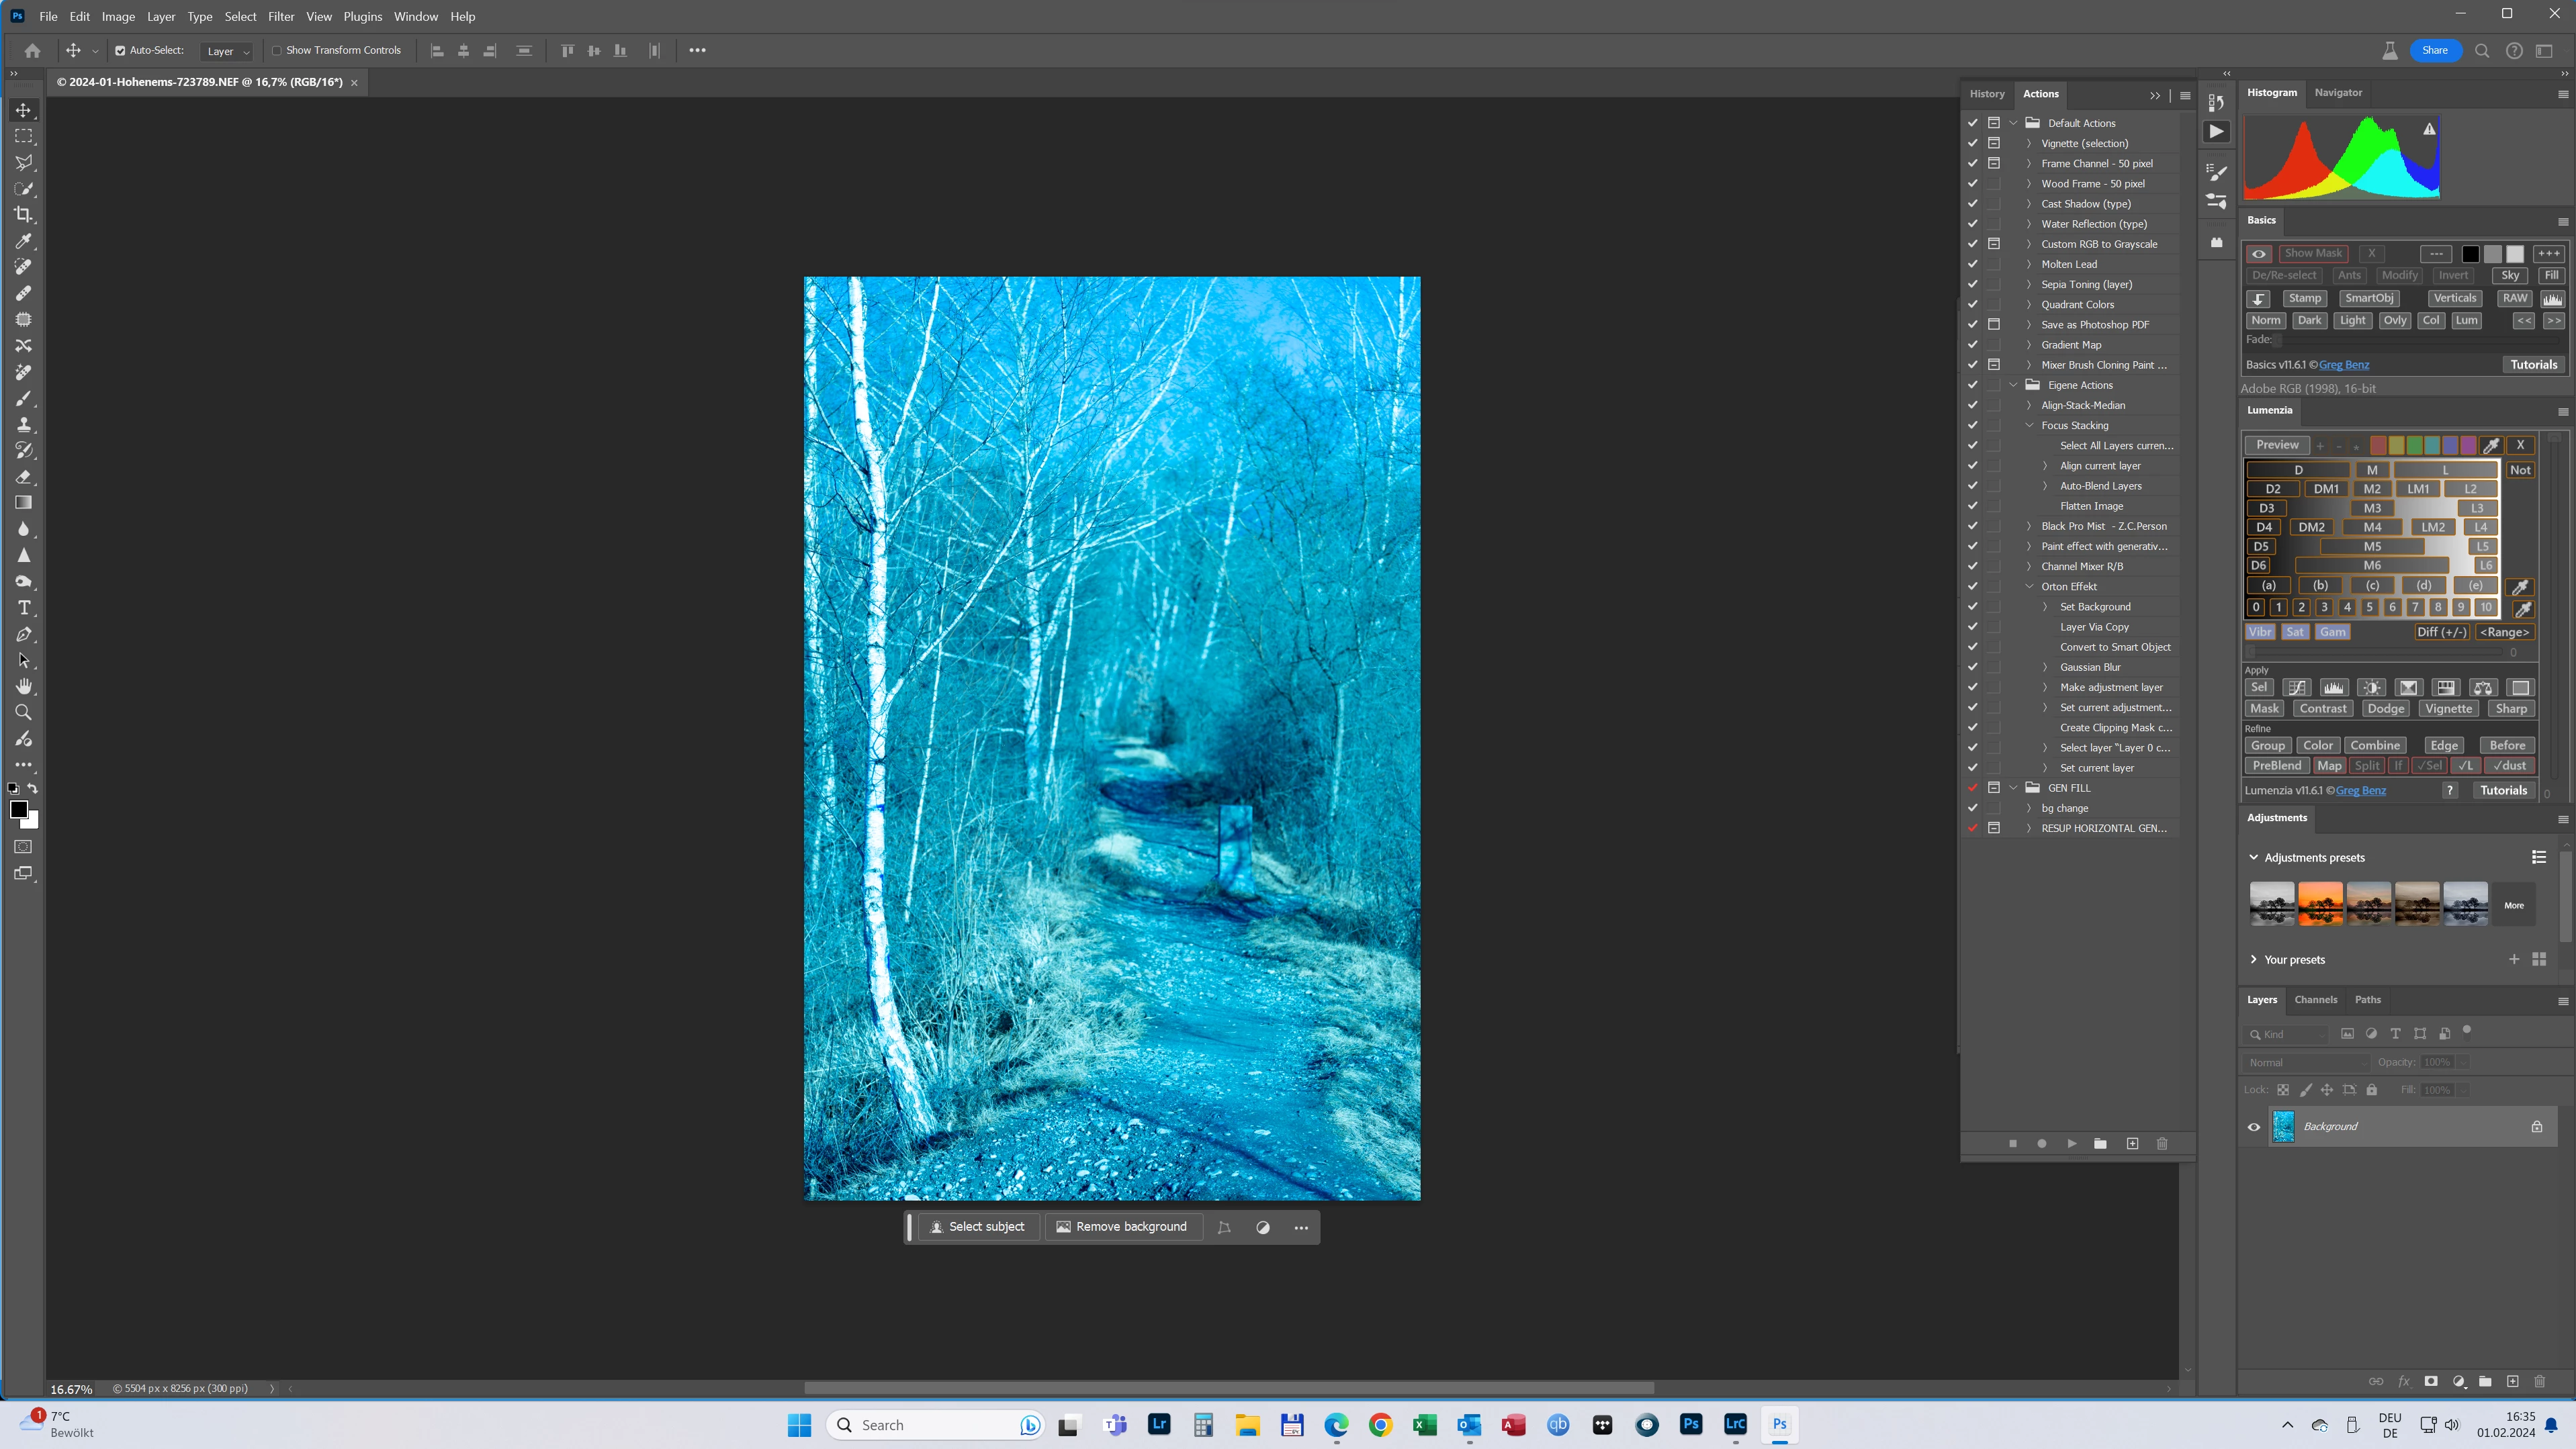Click the foreground color swatch
This screenshot has width=2576, height=1449.
[x=19, y=810]
